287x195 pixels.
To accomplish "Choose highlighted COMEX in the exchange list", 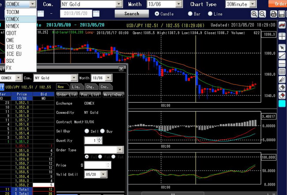I will (x=21, y=19).
